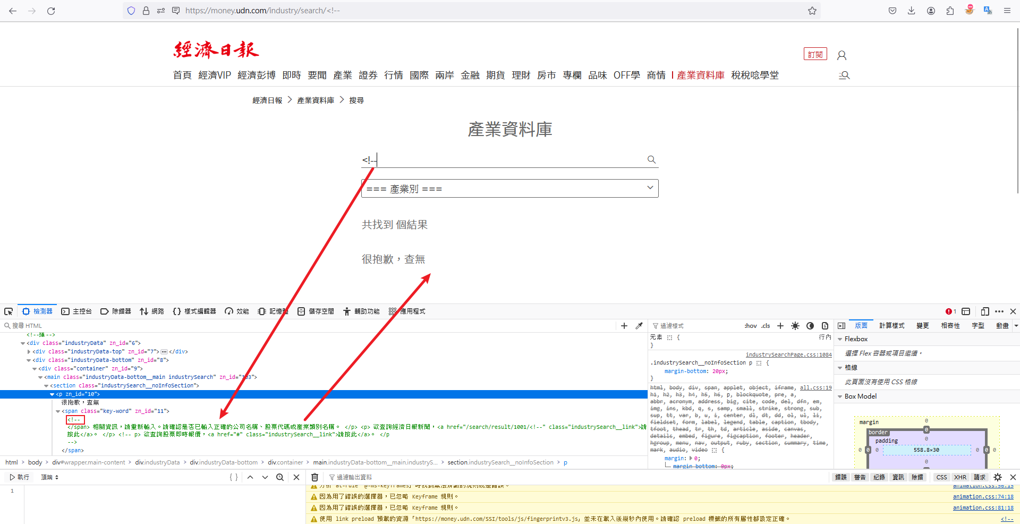1020x524 pixels.
Task: Toggle the 警告 warnings console filter
Action: coord(860,477)
